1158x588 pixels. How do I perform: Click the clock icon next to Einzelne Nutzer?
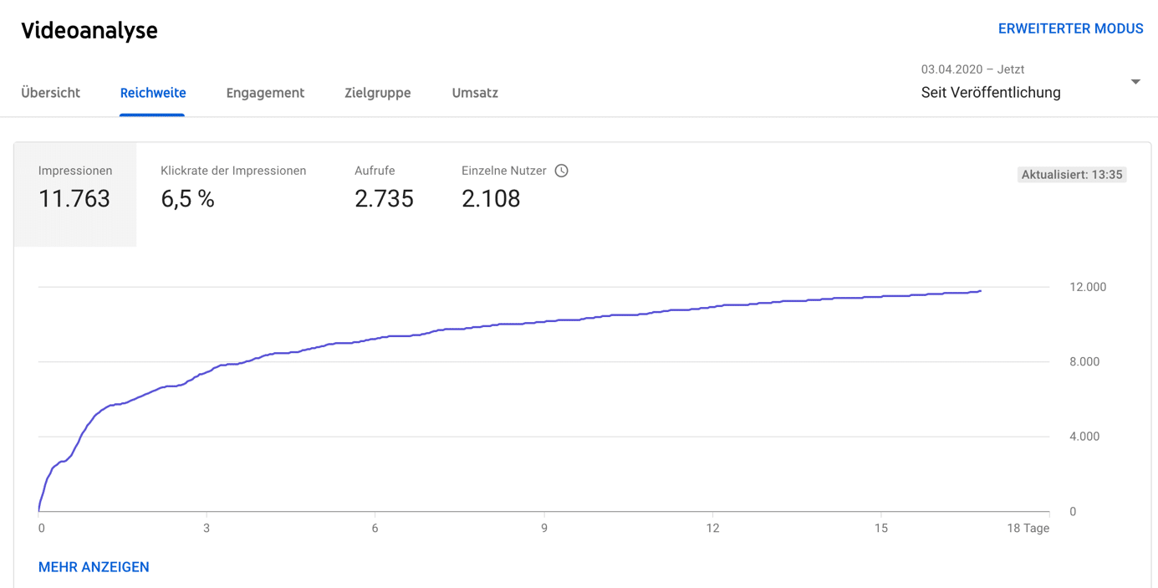pos(562,171)
